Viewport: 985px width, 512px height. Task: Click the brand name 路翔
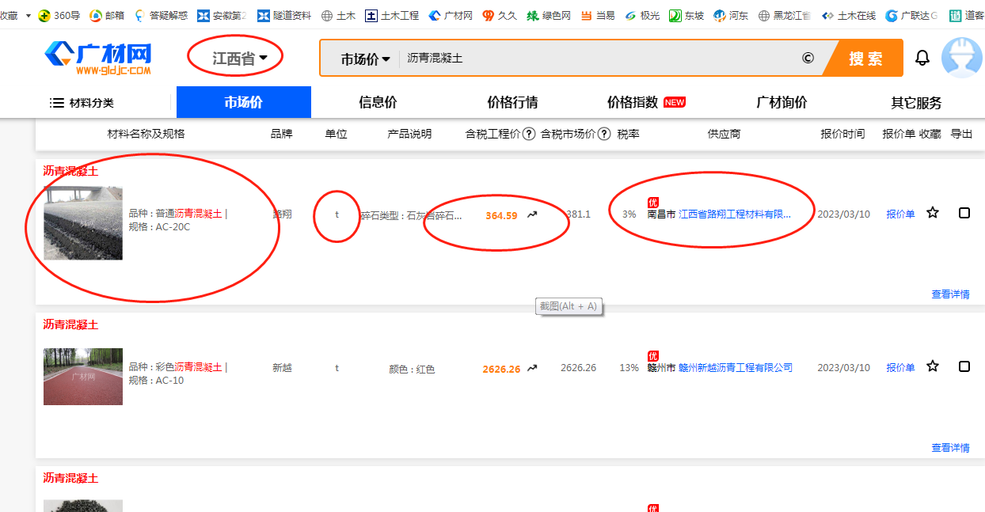(282, 214)
